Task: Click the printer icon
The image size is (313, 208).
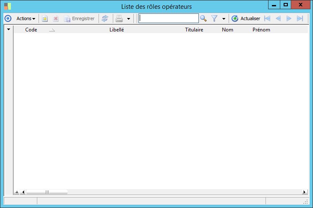Action: click(119, 18)
